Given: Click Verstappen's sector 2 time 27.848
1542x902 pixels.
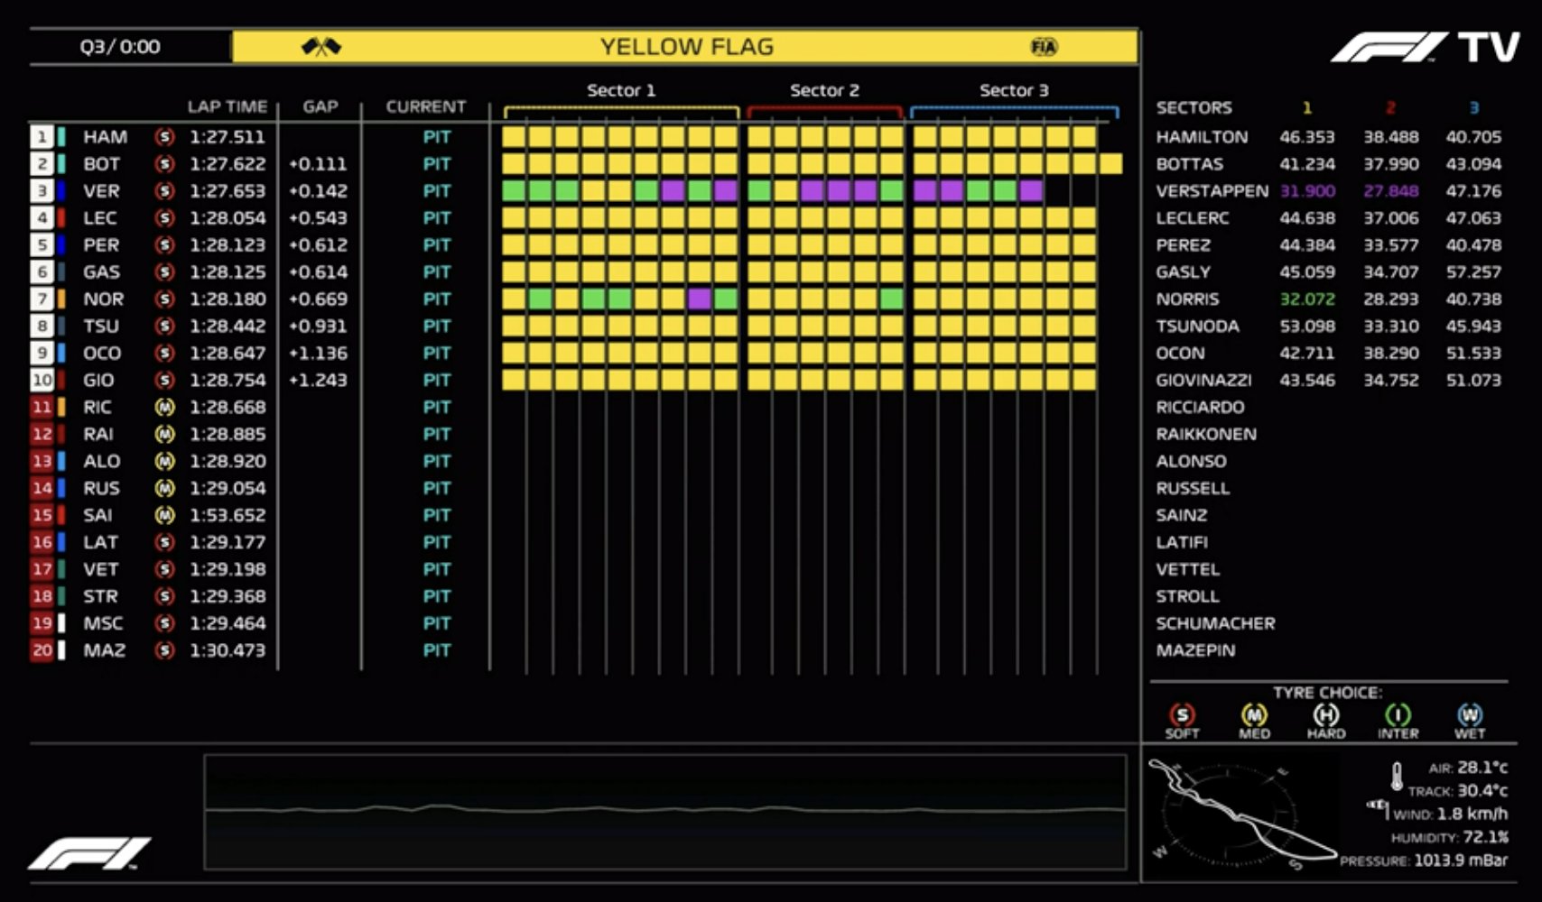Looking at the screenshot, I should [x=1390, y=191].
